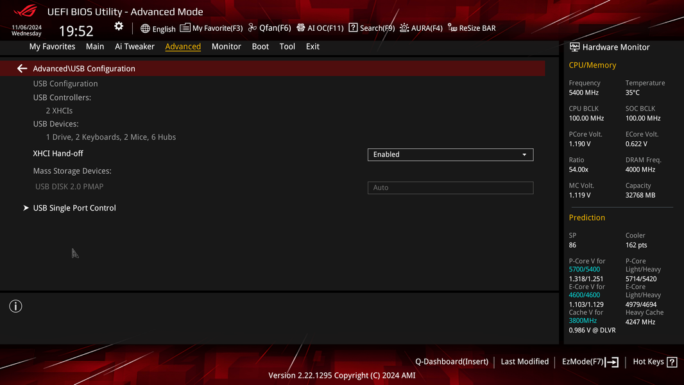
Task: Open Ai Tweaker tab
Action: pyautogui.click(x=134, y=46)
